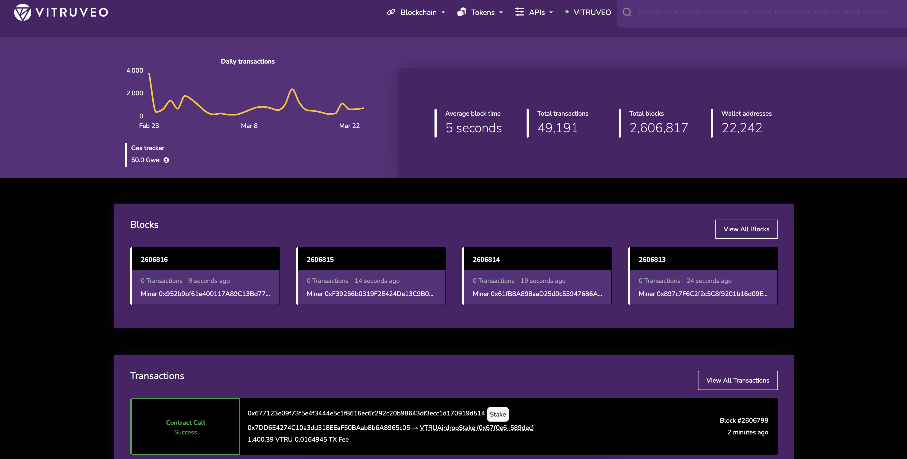Click the Mar 22 chart axis label
The image size is (907, 459).
(349, 126)
